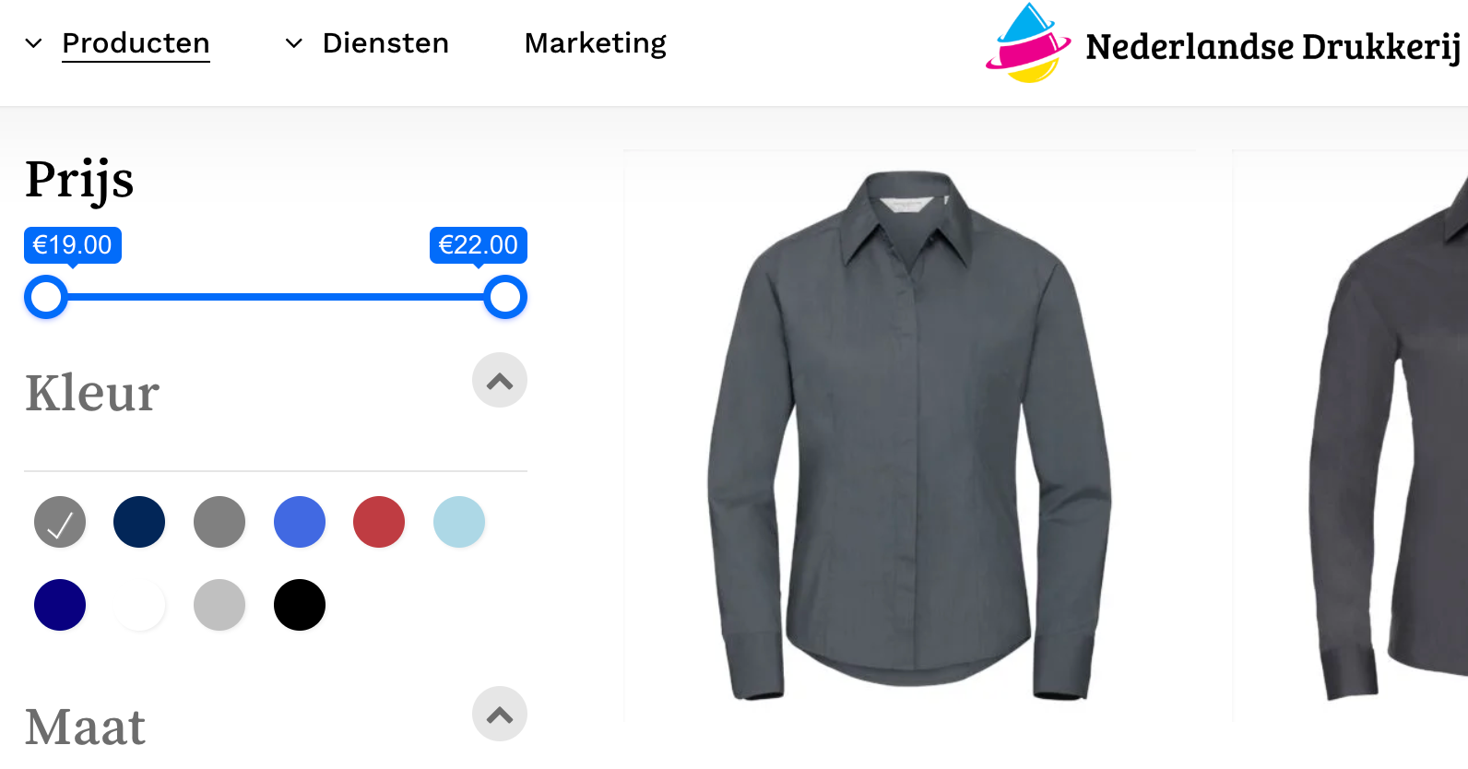The image size is (1468, 769).
Task: Open the Diensten menu
Action: click(385, 43)
